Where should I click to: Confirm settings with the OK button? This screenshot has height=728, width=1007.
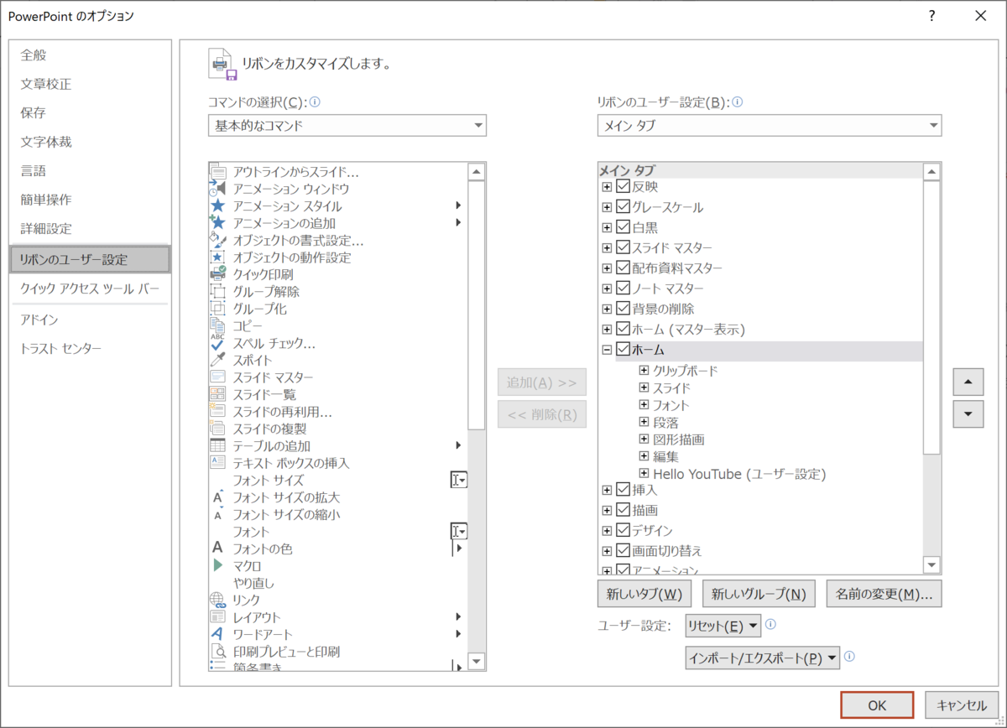pyautogui.click(x=877, y=705)
